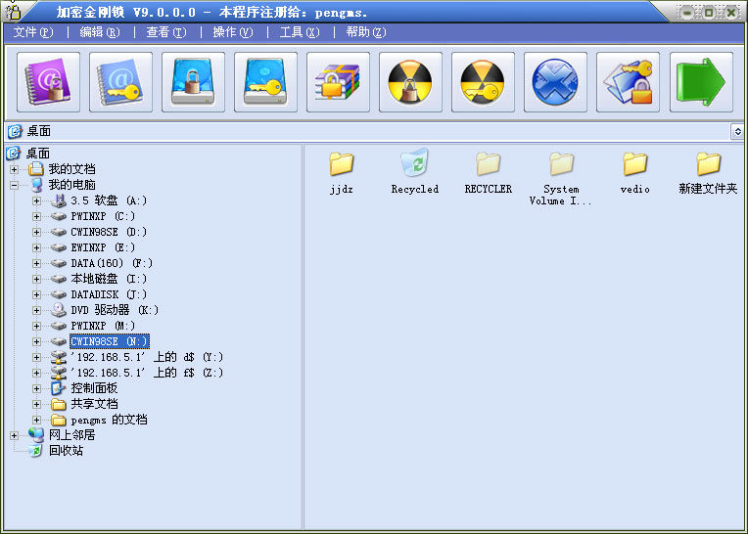Viewport: 748px width, 534px height.
Task: Click the green arrow exit icon
Action: [x=701, y=82]
